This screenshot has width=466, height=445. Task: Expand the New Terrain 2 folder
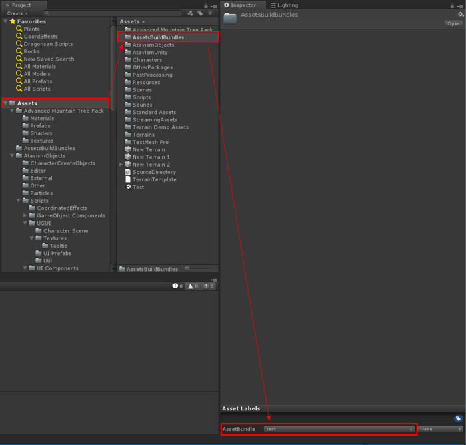[121, 164]
